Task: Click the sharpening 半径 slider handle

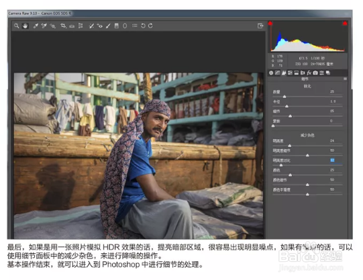Action: 287,106
